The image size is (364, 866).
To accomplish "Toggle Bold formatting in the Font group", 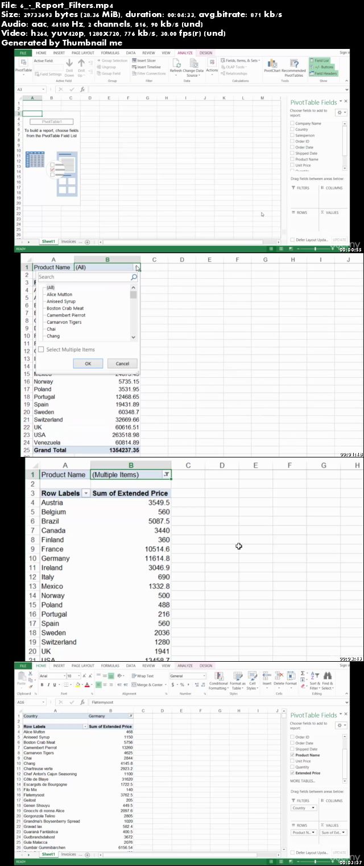I will (x=43, y=685).
